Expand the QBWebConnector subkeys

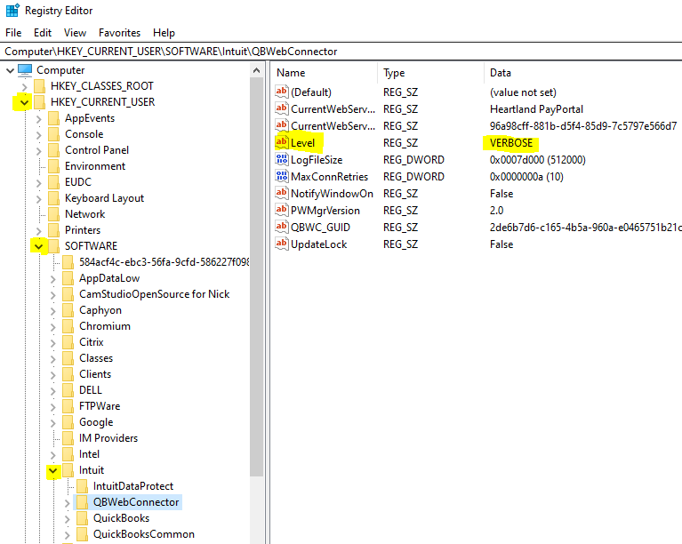67,503
